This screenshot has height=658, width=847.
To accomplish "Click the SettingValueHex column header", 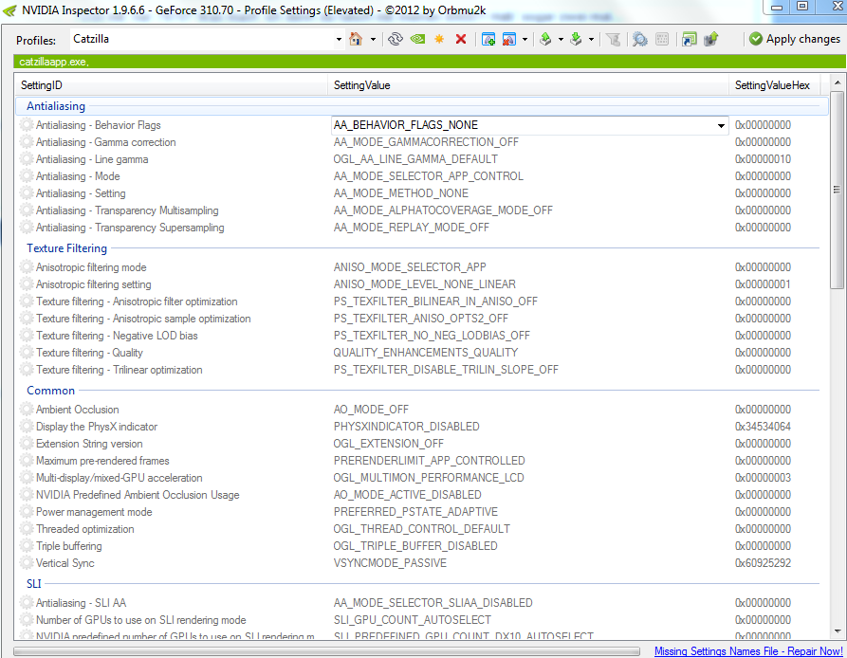I will tap(774, 85).
